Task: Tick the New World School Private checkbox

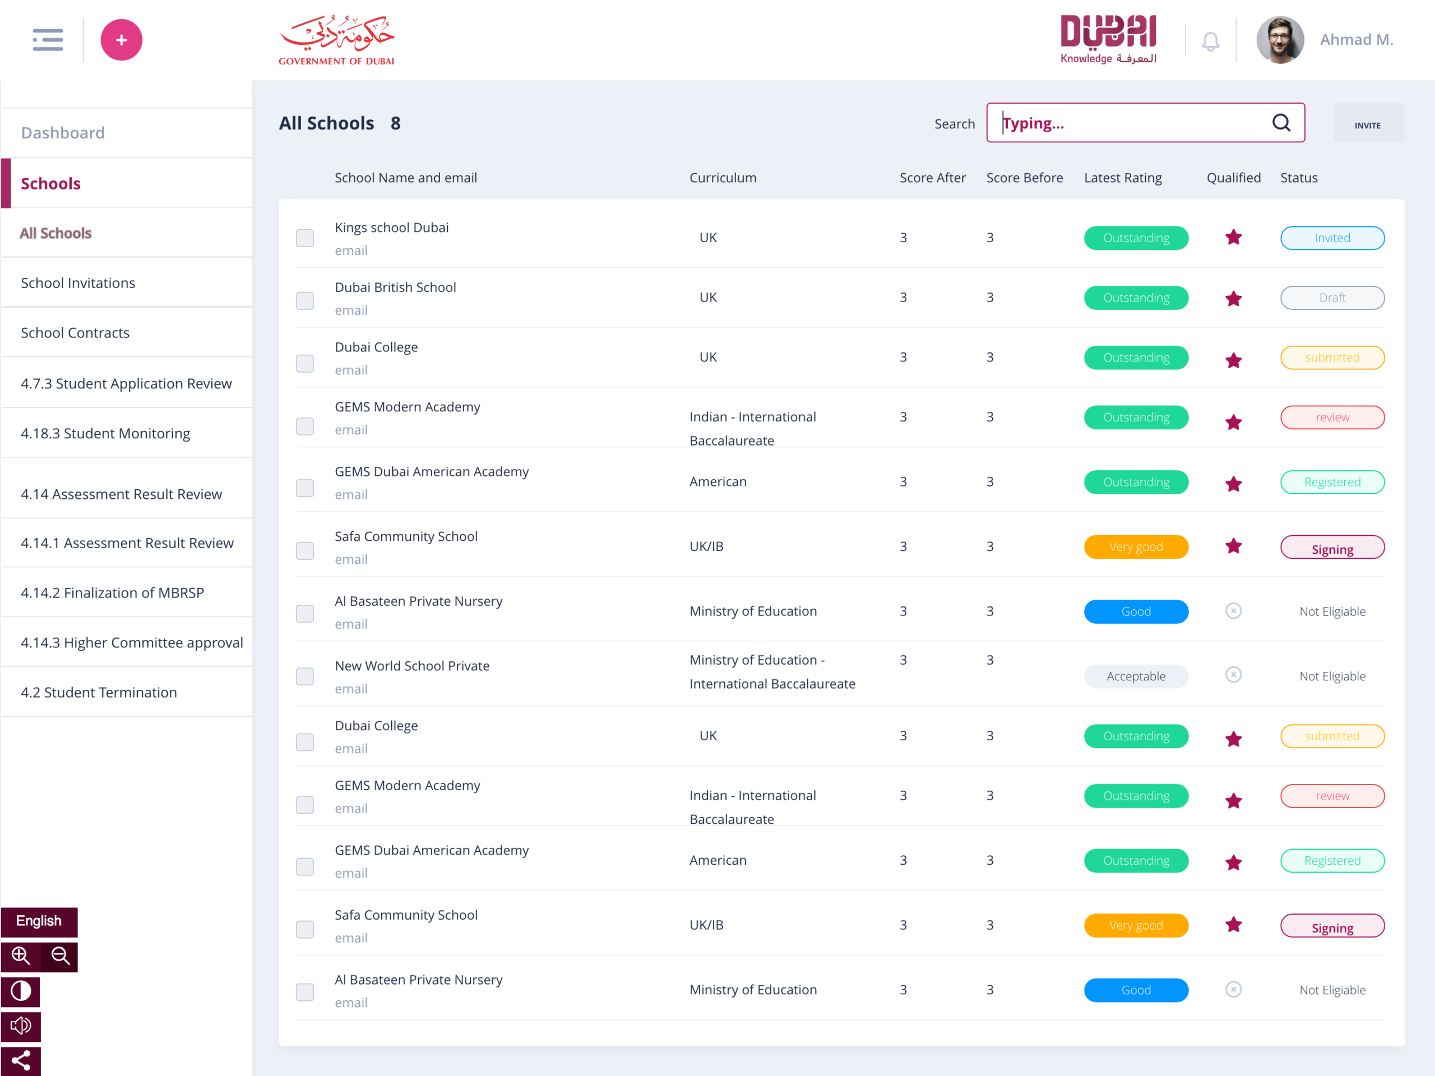Action: (x=305, y=676)
